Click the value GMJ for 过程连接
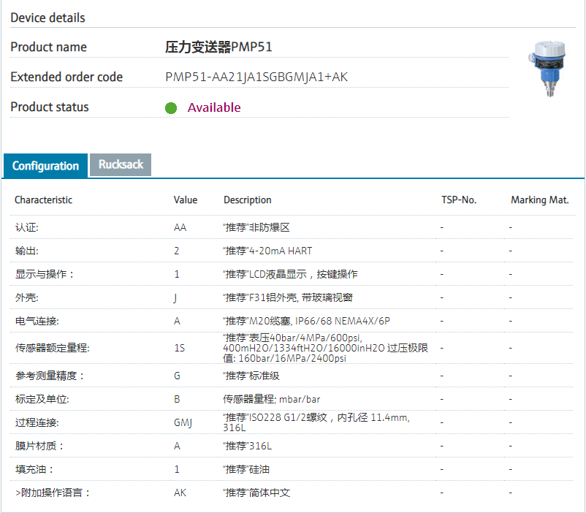 pyautogui.click(x=183, y=422)
